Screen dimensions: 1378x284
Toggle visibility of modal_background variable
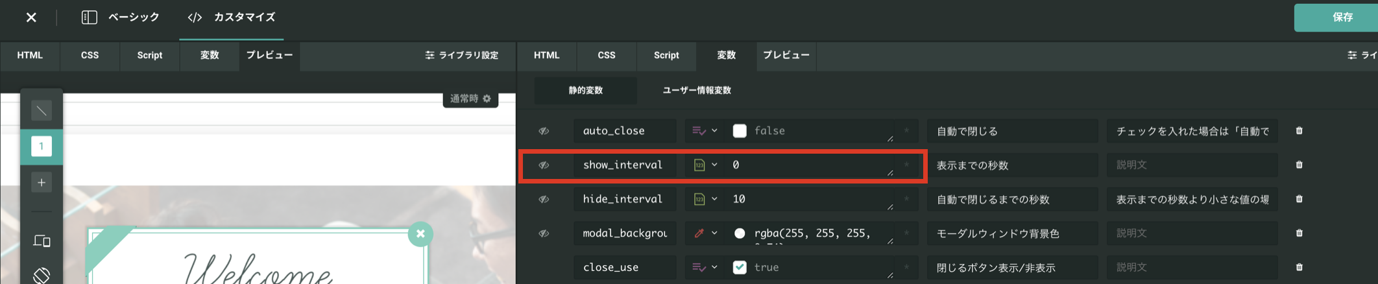[544, 233]
